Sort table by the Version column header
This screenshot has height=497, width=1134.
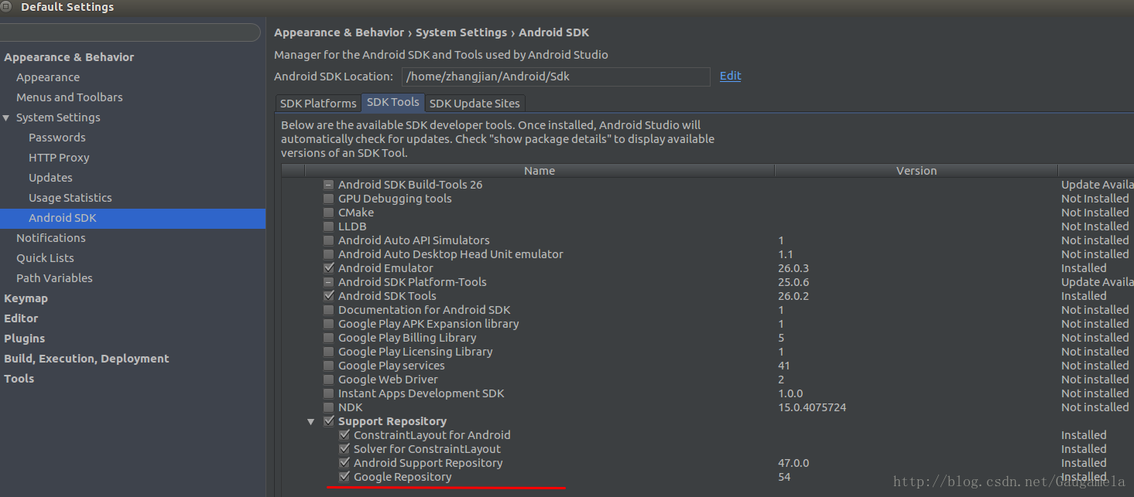point(916,171)
